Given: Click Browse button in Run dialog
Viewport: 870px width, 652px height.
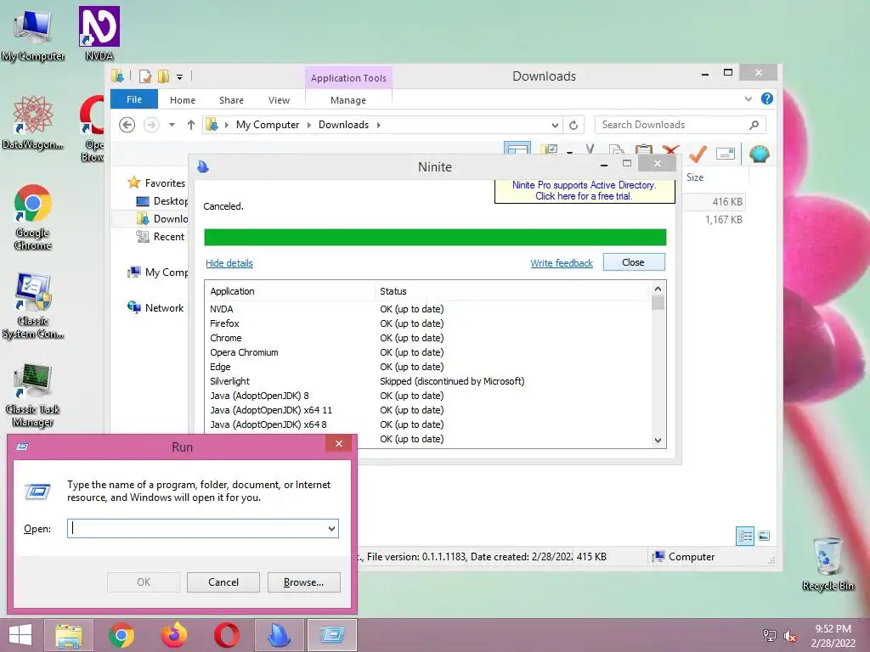Looking at the screenshot, I should click(303, 582).
